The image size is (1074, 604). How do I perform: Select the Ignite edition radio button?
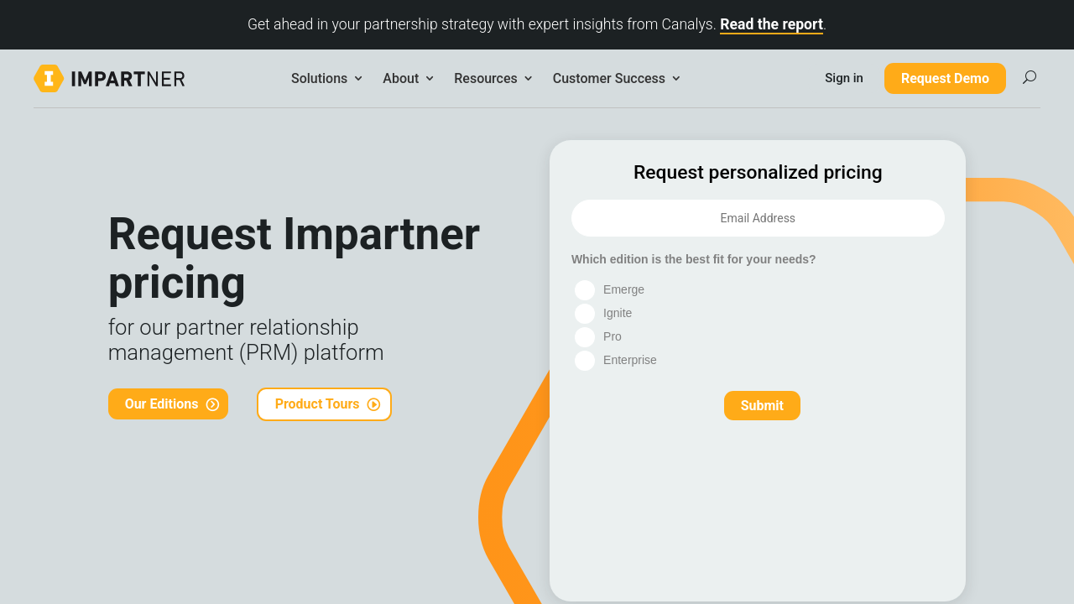click(585, 314)
